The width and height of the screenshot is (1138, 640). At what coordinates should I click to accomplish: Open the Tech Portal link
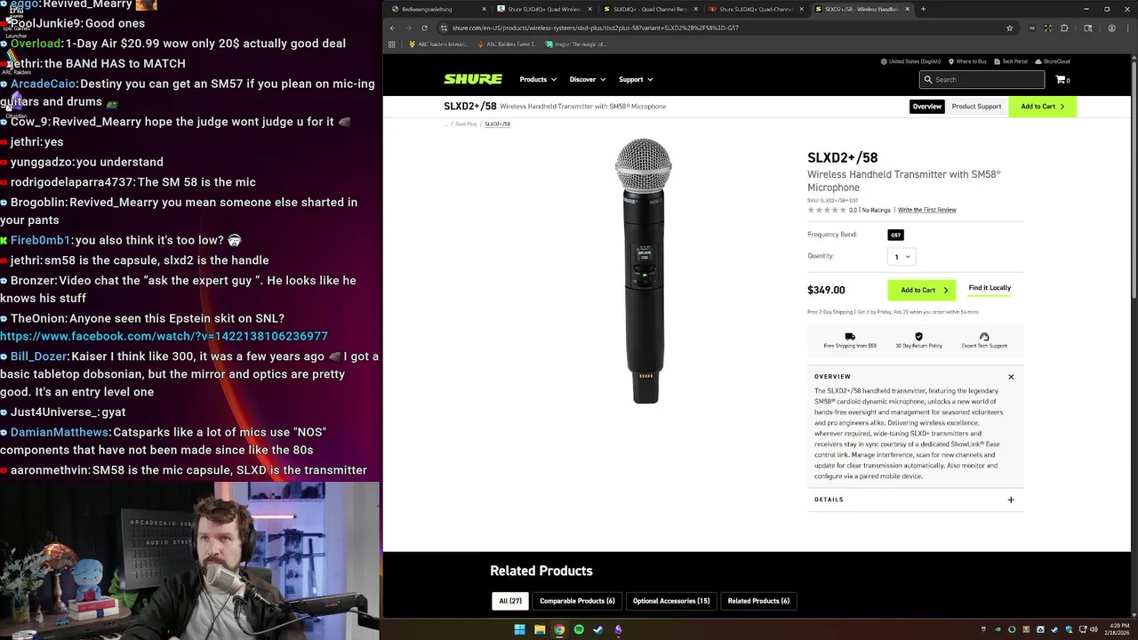(x=1011, y=61)
